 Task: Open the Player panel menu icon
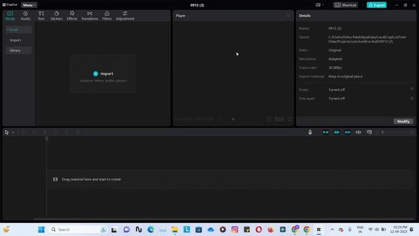(x=288, y=16)
